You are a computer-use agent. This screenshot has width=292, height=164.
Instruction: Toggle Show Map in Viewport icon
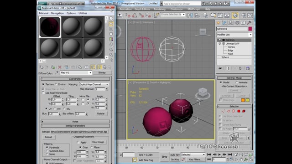coord(93,67)
